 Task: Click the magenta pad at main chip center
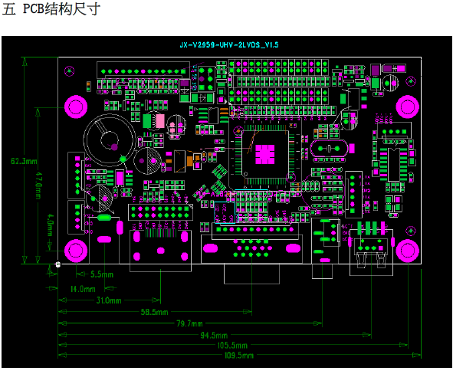pyautogui.click(x=265, y=154)
